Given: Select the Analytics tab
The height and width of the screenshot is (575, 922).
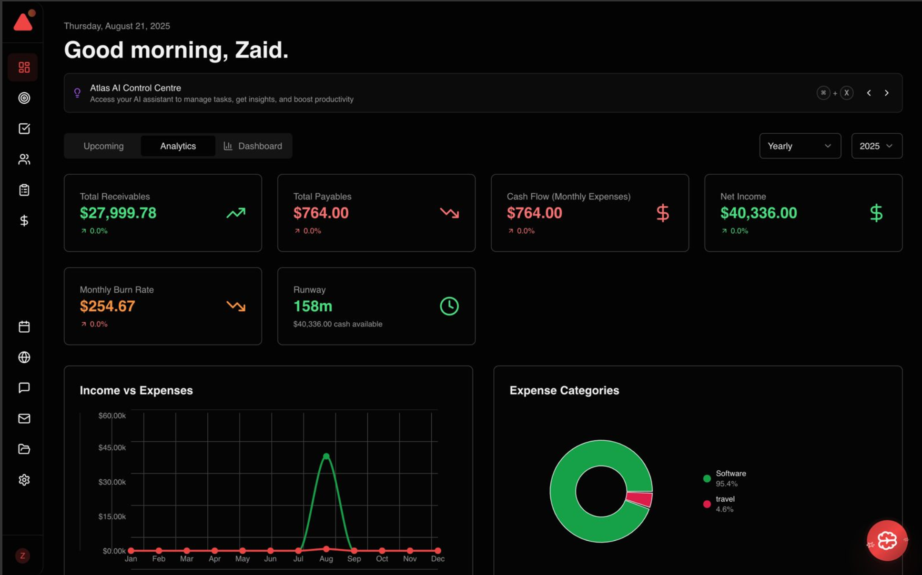Looking at the screenshot, I should pos(178,146).
